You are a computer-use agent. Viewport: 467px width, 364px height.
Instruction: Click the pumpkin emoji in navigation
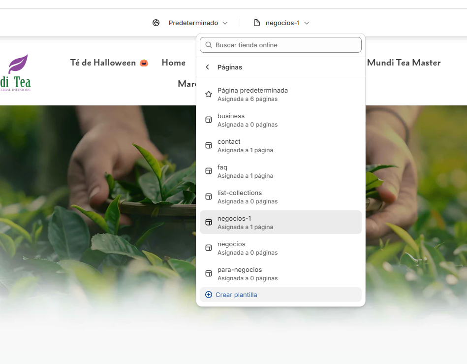[144, 63]
